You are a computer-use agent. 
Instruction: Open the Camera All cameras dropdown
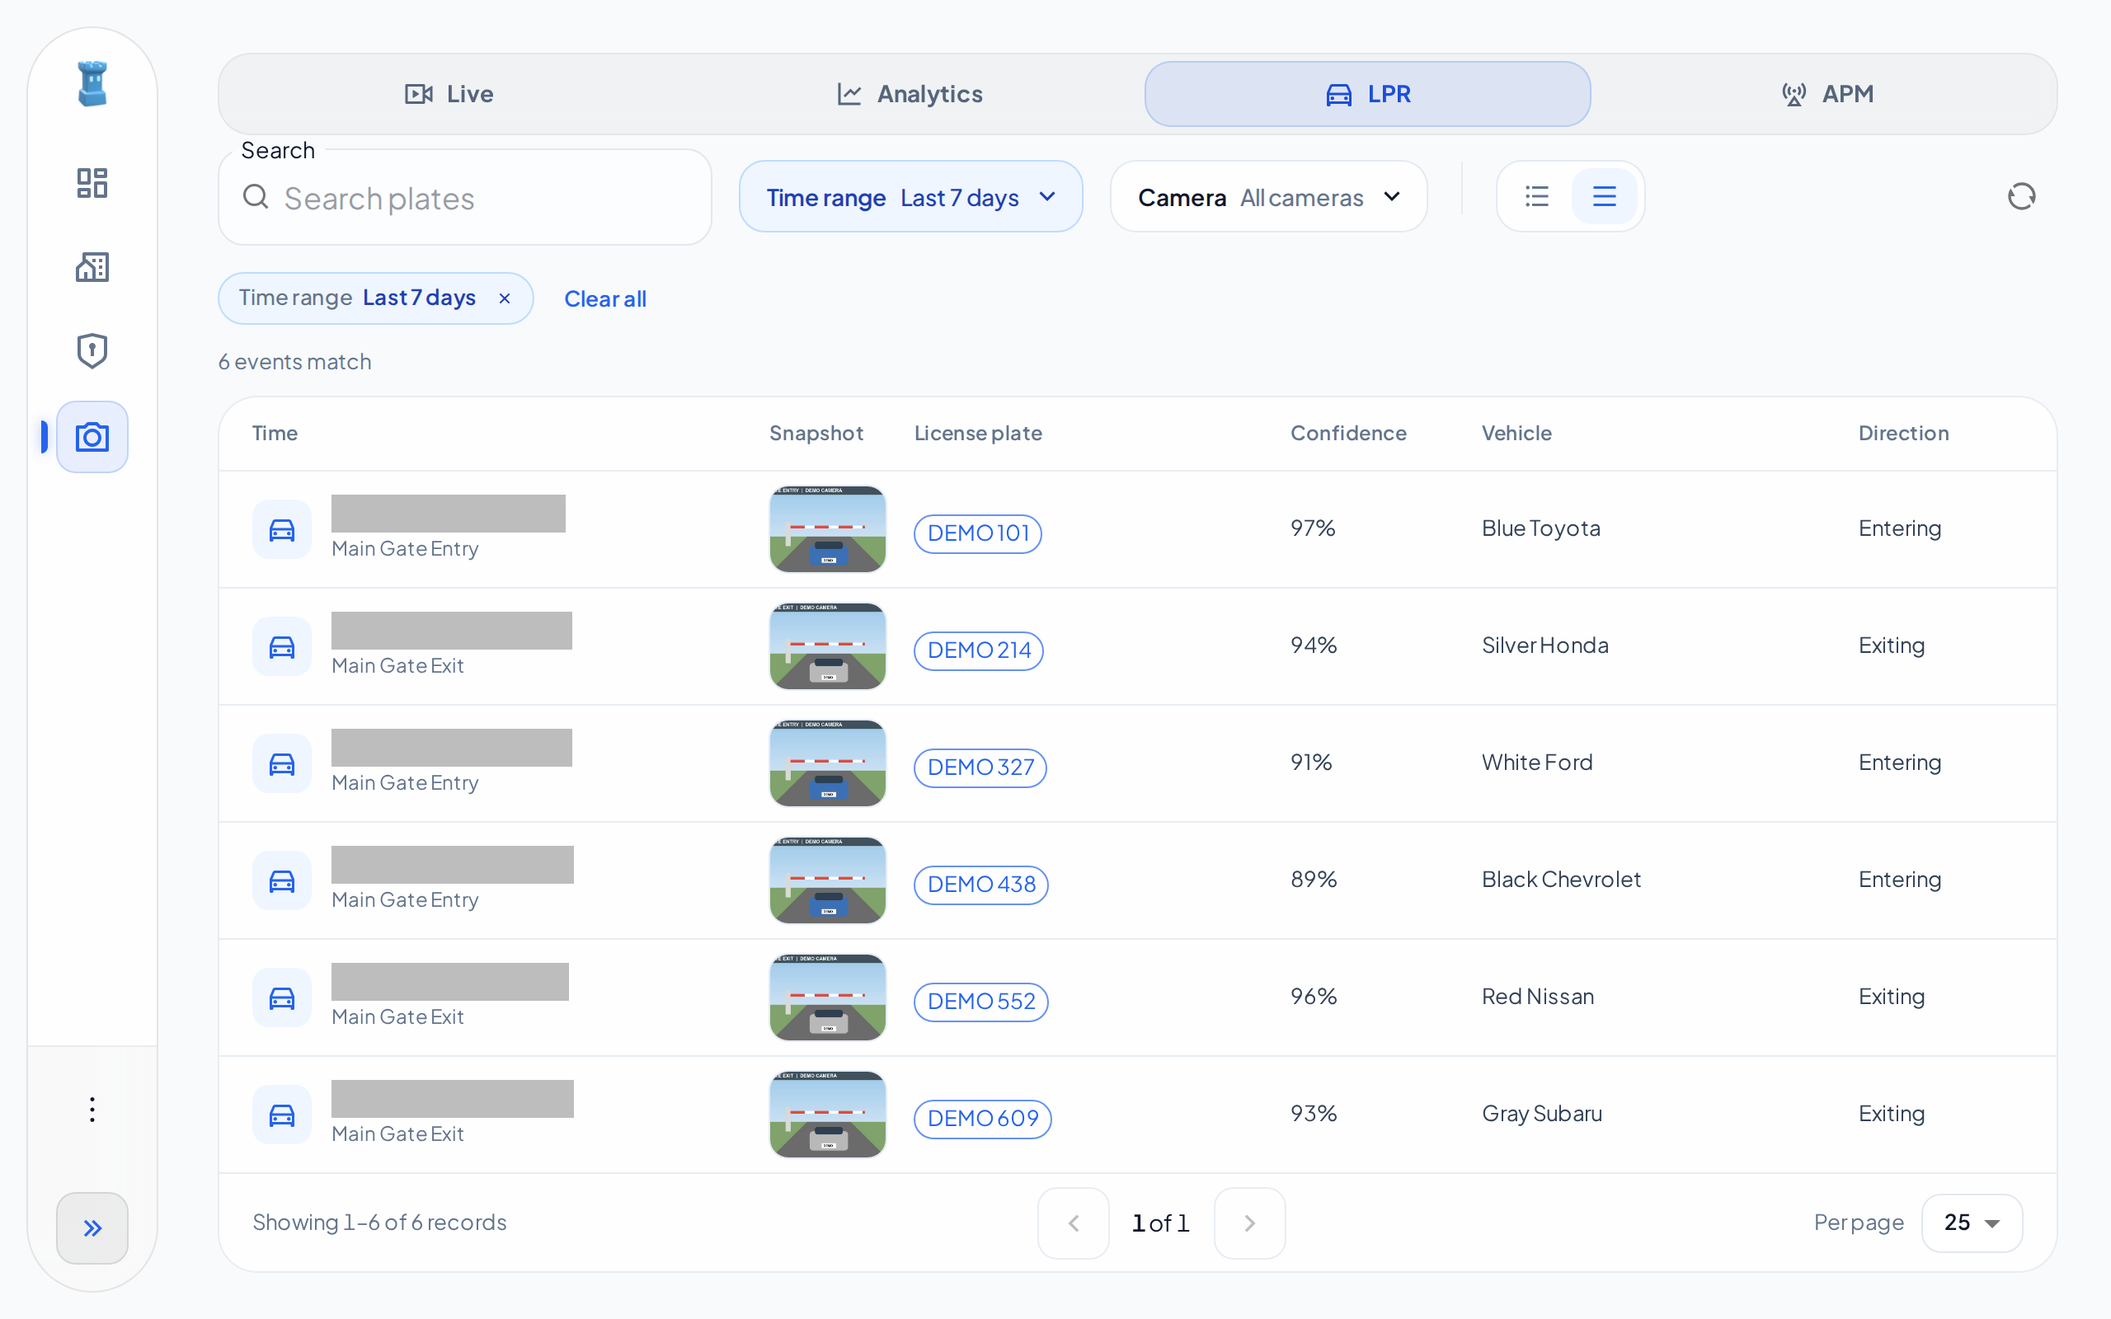[x=1268, y=197]
